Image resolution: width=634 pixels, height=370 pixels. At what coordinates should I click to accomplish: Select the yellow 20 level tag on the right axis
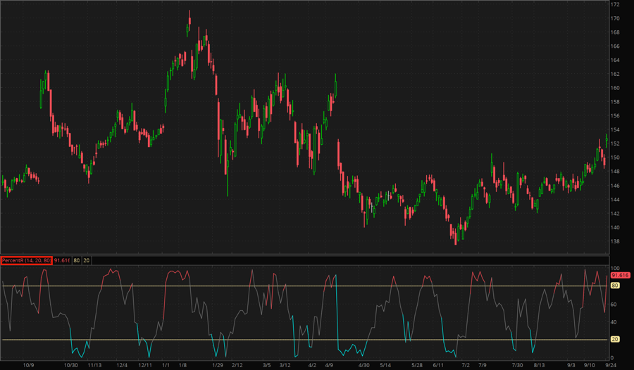click(615, 340)
